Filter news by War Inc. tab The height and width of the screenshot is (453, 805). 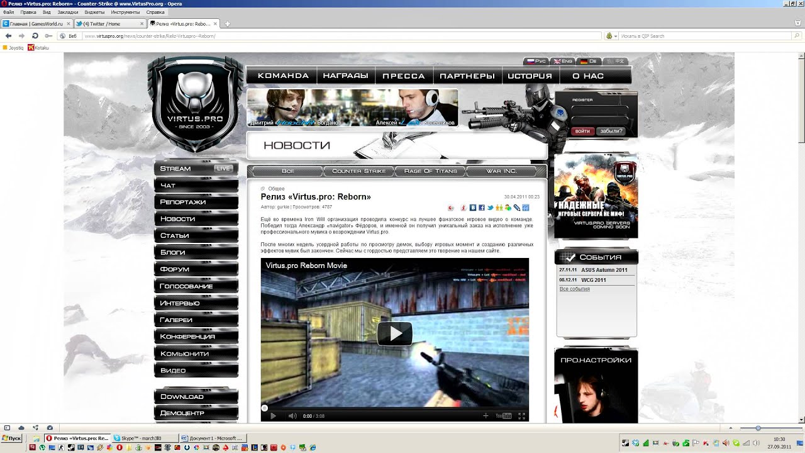[501, 171]
